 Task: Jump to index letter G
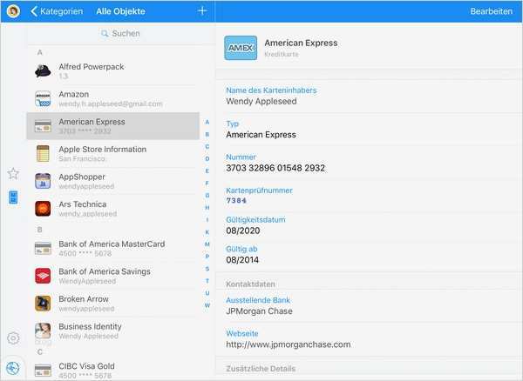[207, 196]
